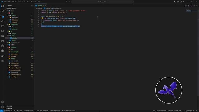
Task: Click the command center search box
Action: point(103,2)
